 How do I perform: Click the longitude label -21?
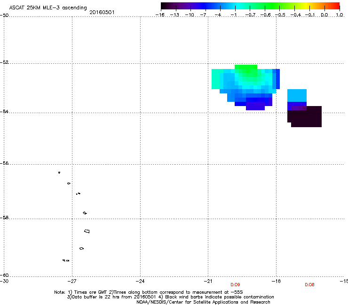coord(208,281)
